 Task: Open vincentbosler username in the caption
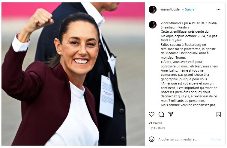pyautogui.click(x=171, y=23)
